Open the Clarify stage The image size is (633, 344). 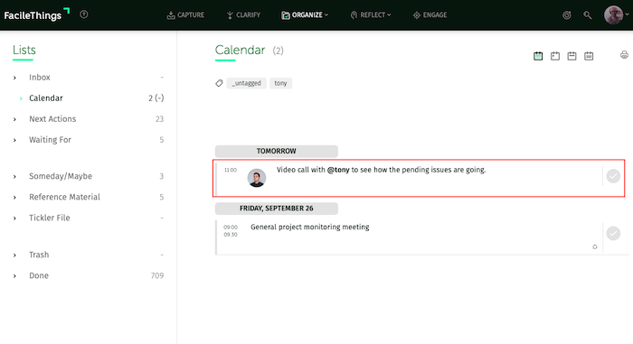(243, 15)
